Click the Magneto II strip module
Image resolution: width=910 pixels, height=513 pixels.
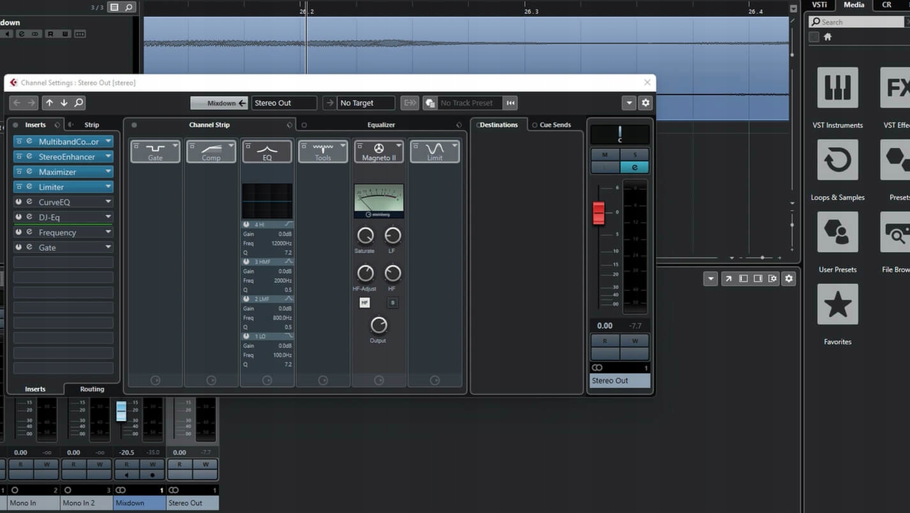tap(378, 152)
